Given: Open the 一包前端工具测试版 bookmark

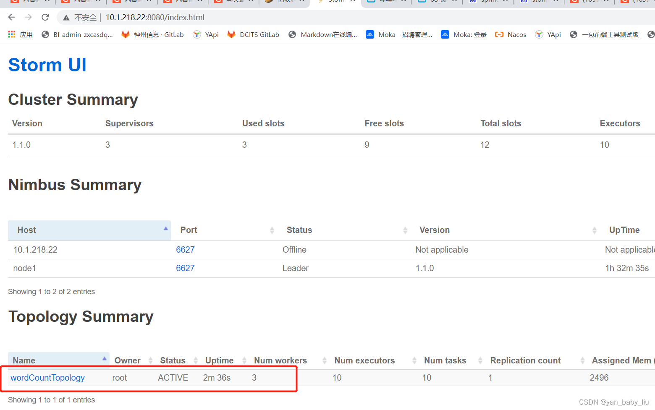Looking at the screenshot, I should [x=604, y=34].
